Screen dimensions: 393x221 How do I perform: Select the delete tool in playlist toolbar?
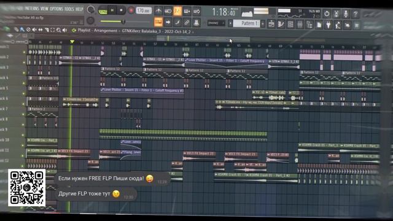28,29
